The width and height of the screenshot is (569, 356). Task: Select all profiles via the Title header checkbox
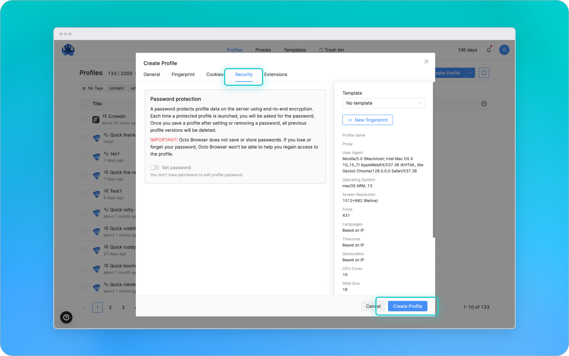(x=85, y=104)
